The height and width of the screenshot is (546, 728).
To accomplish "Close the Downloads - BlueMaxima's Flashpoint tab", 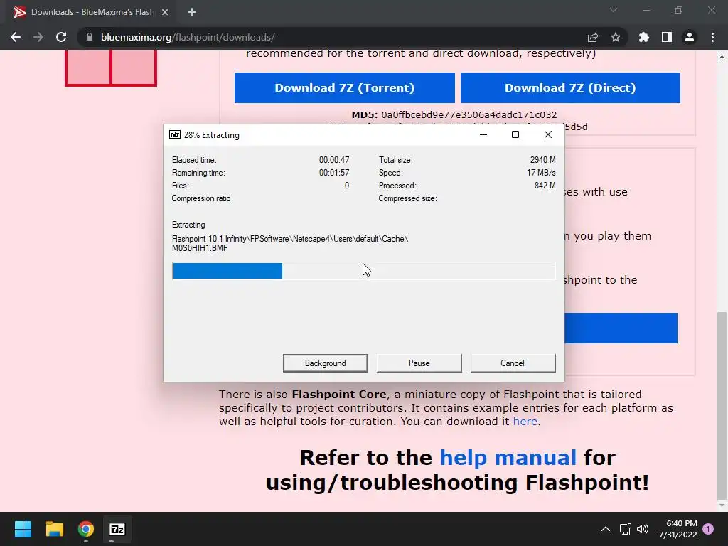I will [165, 12].
